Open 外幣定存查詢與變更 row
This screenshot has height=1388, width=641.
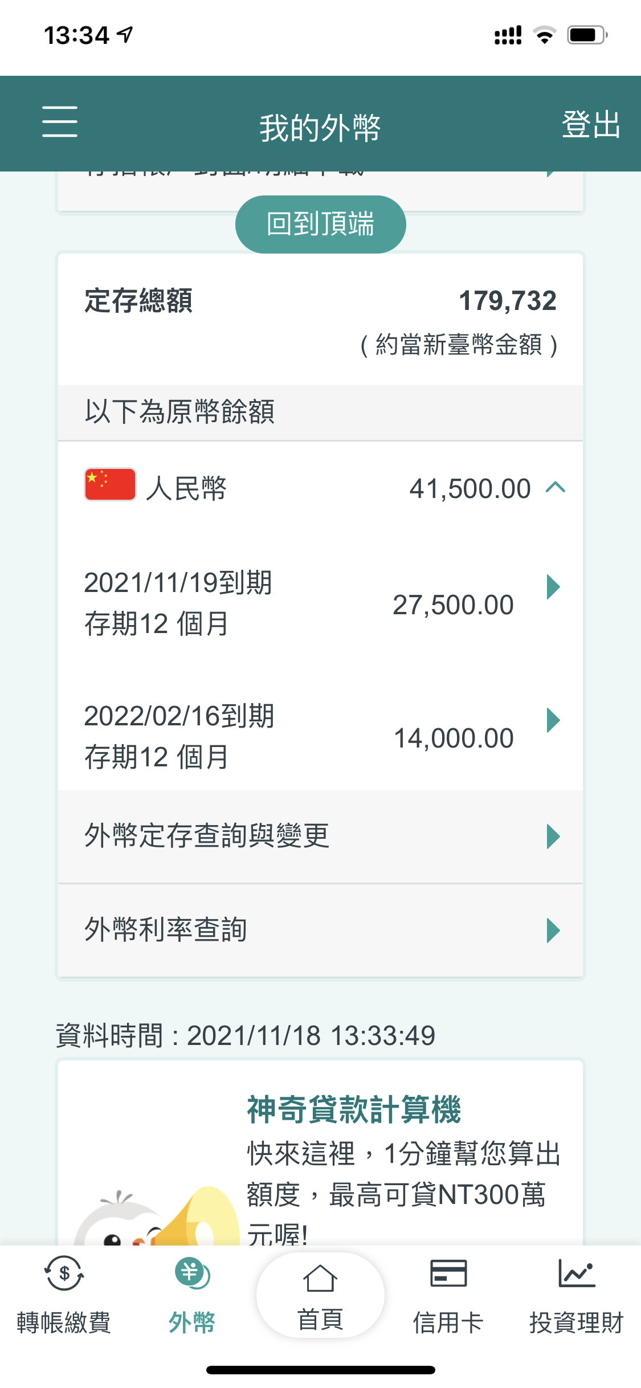[x=206, y=836]
